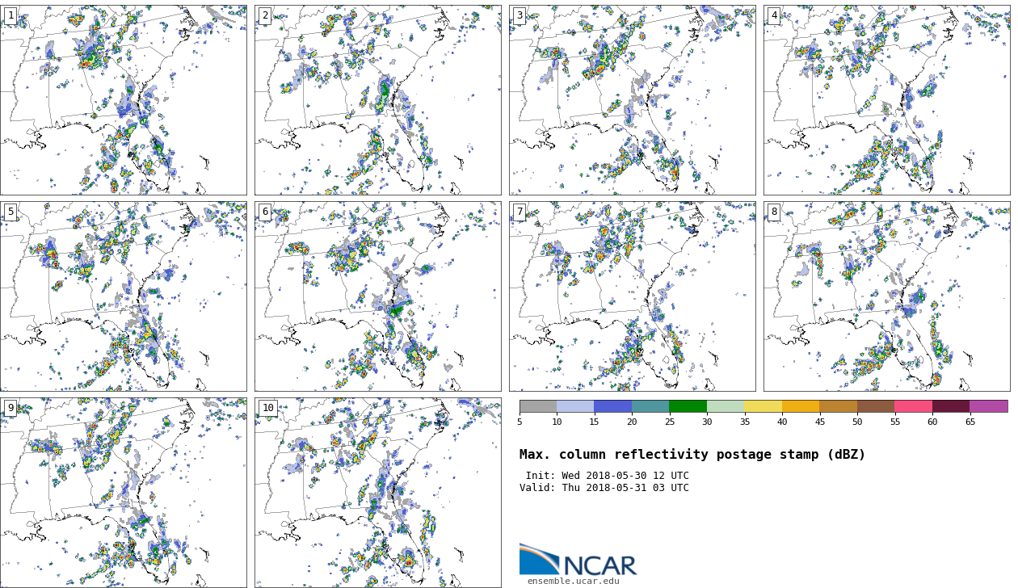The width and height of the screenshot is (1018, 588).
Task: Choose the purple swatch above 65 dBZ
Action: click(x=988, y=406)
